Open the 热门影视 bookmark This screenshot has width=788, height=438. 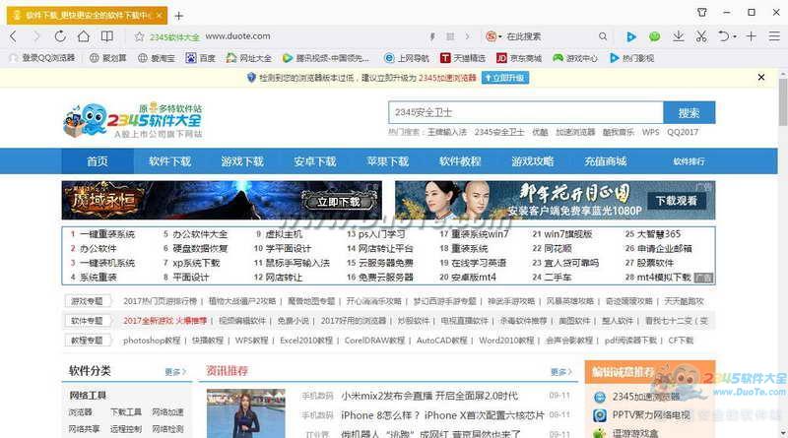pos(631,58)
